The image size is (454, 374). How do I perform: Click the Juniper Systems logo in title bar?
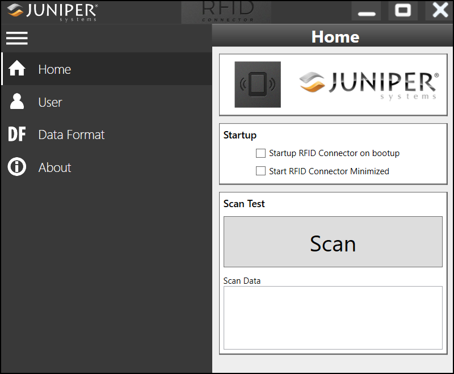coord(53,12)
